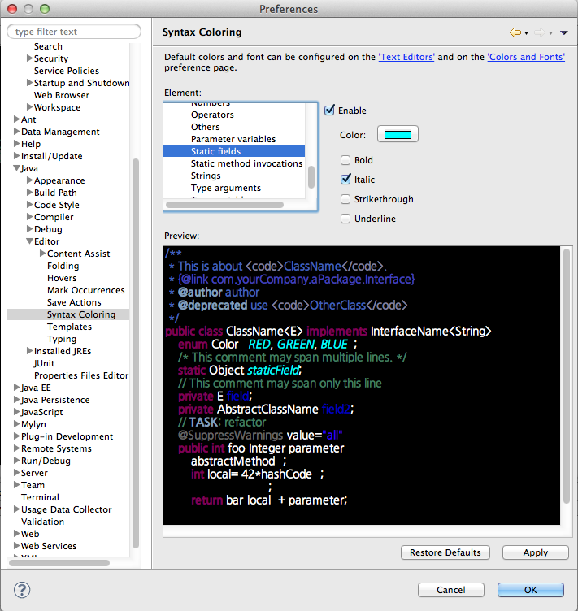
Task: Toggle the Enable checkbox
Action: [330, 110]
